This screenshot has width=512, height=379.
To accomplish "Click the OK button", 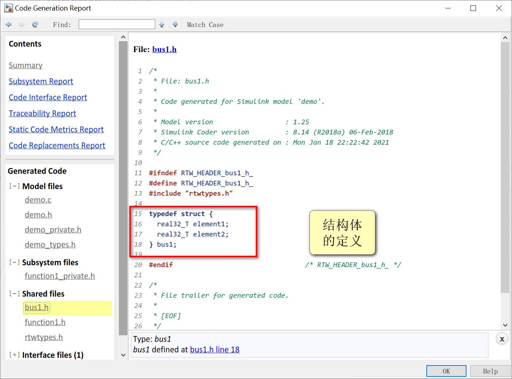I will 446,371.
